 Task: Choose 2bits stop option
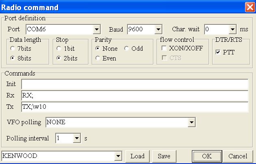click(x=59, y=58)
